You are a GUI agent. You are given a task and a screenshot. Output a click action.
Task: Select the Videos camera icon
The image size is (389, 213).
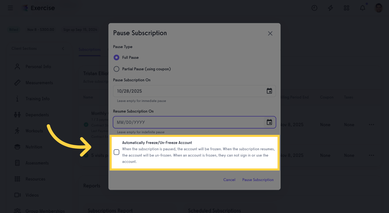click(x=17, y=195)
